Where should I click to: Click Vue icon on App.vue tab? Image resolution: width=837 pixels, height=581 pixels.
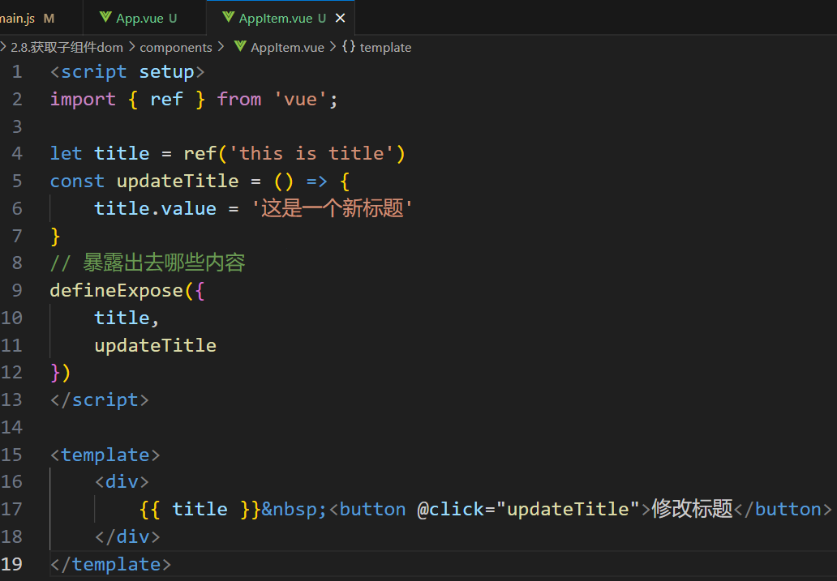click(105, 18)
